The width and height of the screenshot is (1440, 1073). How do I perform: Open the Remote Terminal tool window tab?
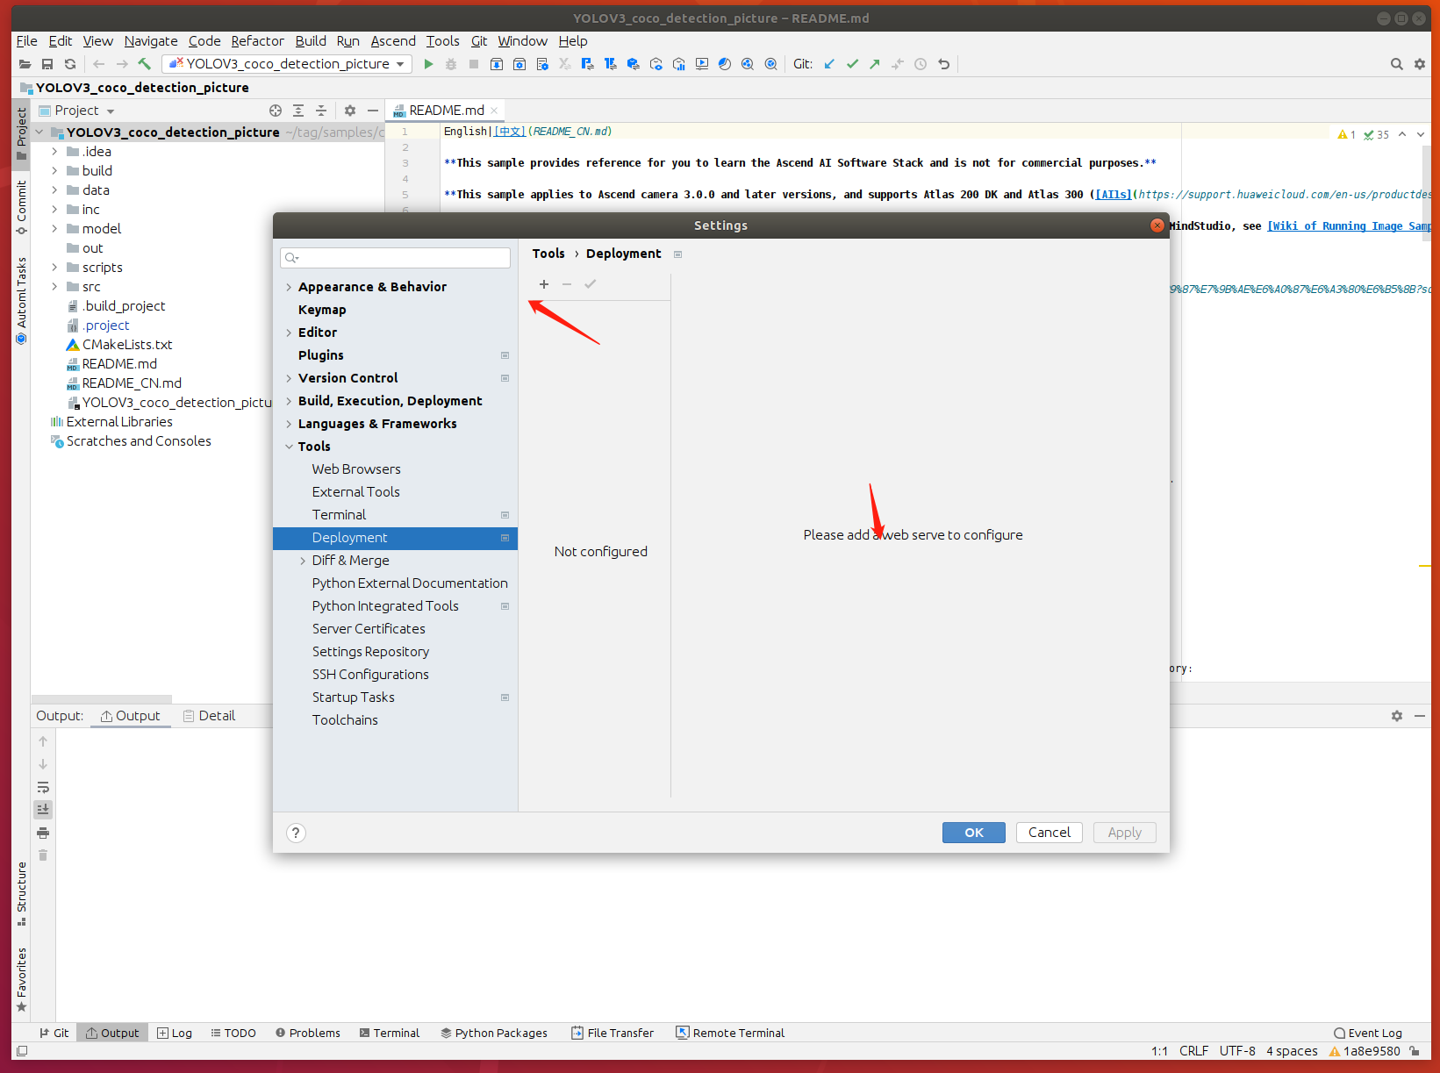tap(730, 1033)
